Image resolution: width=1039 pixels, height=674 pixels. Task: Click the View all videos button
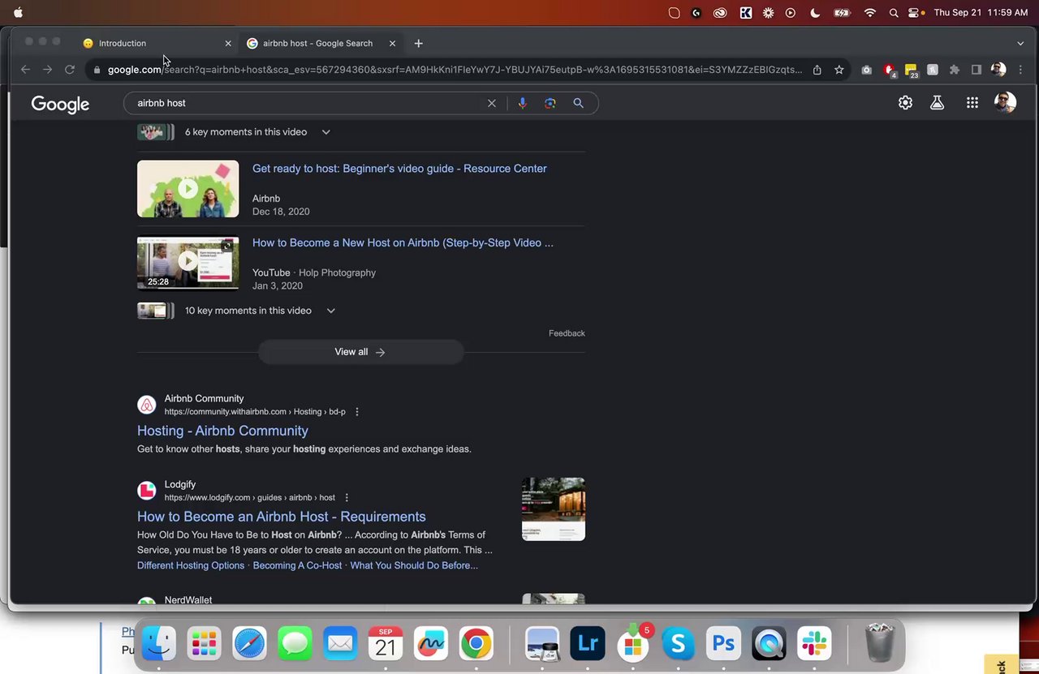pos(360,352)
